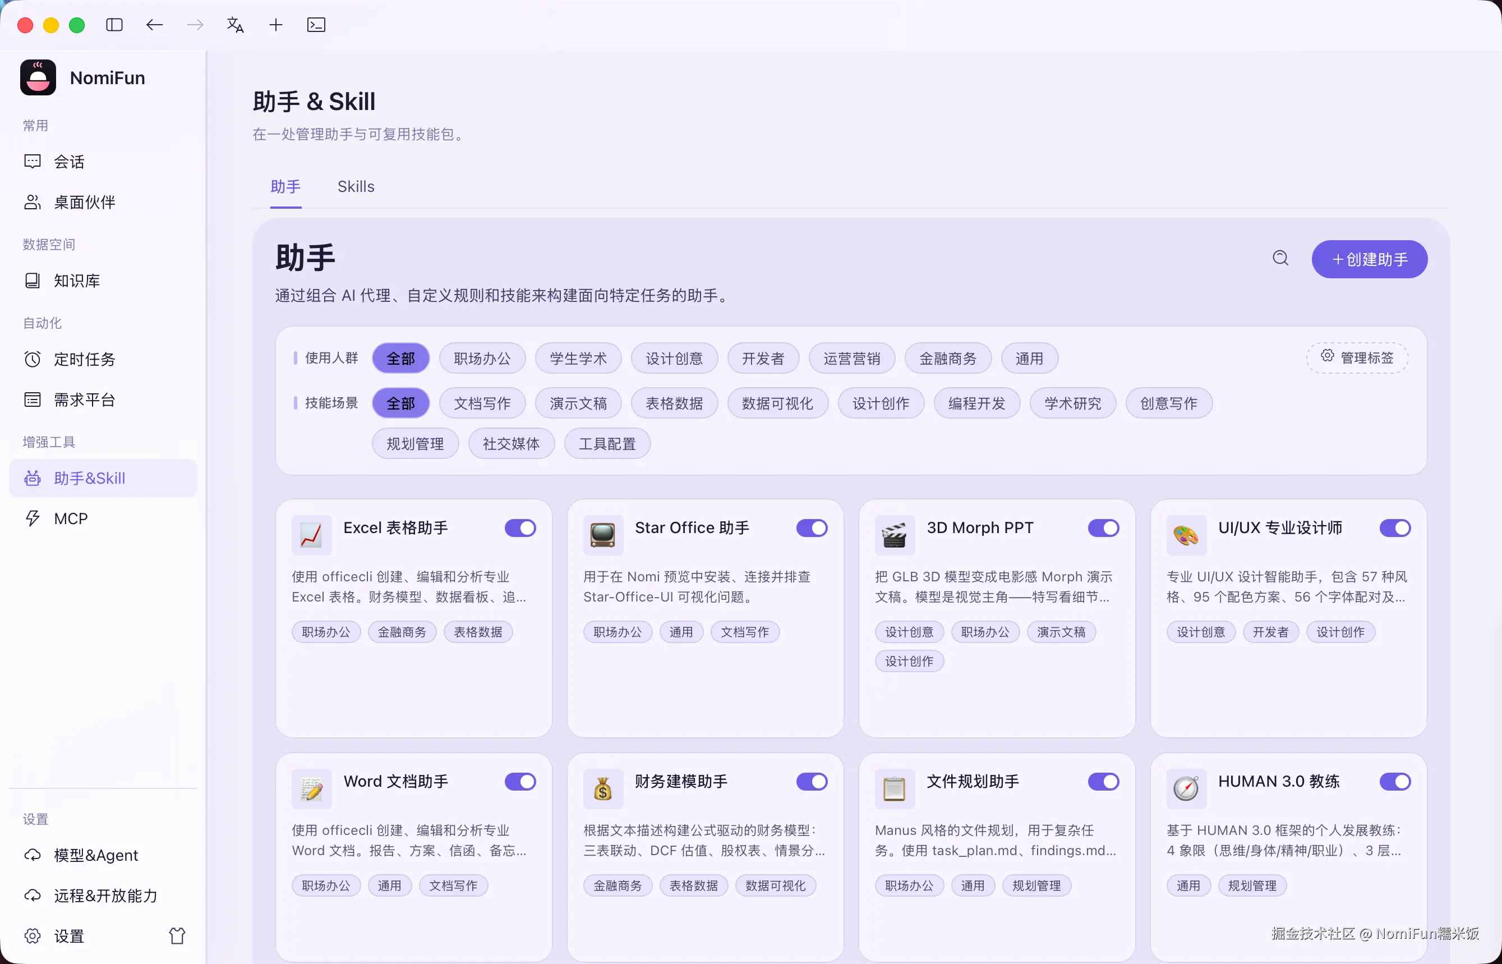Filter by 学术研究 scenario

point(1073,403)
